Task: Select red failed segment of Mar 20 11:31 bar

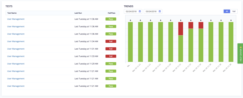Action: (x=181, y=29)
